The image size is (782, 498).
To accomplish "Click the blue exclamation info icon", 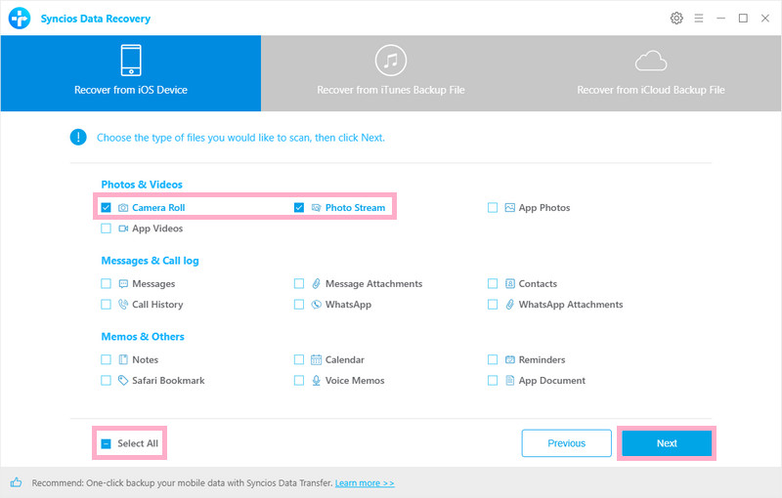I will (x=78, y=137).
